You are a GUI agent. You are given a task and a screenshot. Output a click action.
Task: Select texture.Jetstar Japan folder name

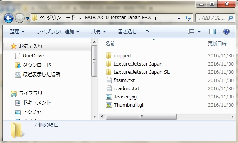[x=138, y=64]
